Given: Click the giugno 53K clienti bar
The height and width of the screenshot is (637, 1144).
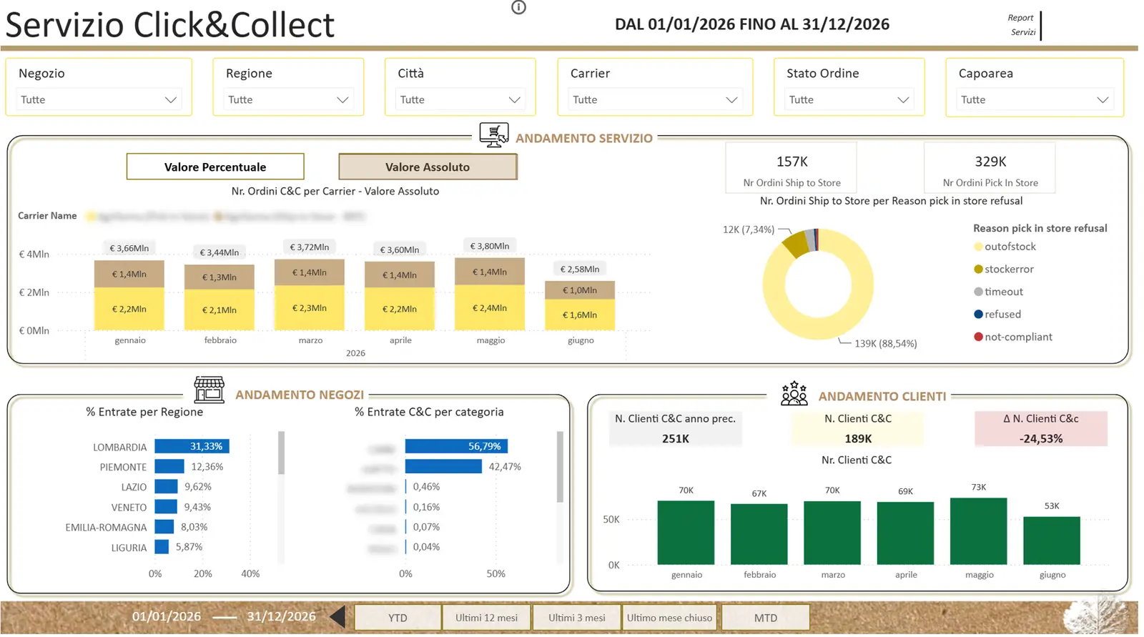Looking at the screenshot, I should coord(1052,540).
